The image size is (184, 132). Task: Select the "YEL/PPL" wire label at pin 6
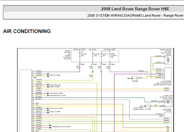39,90
